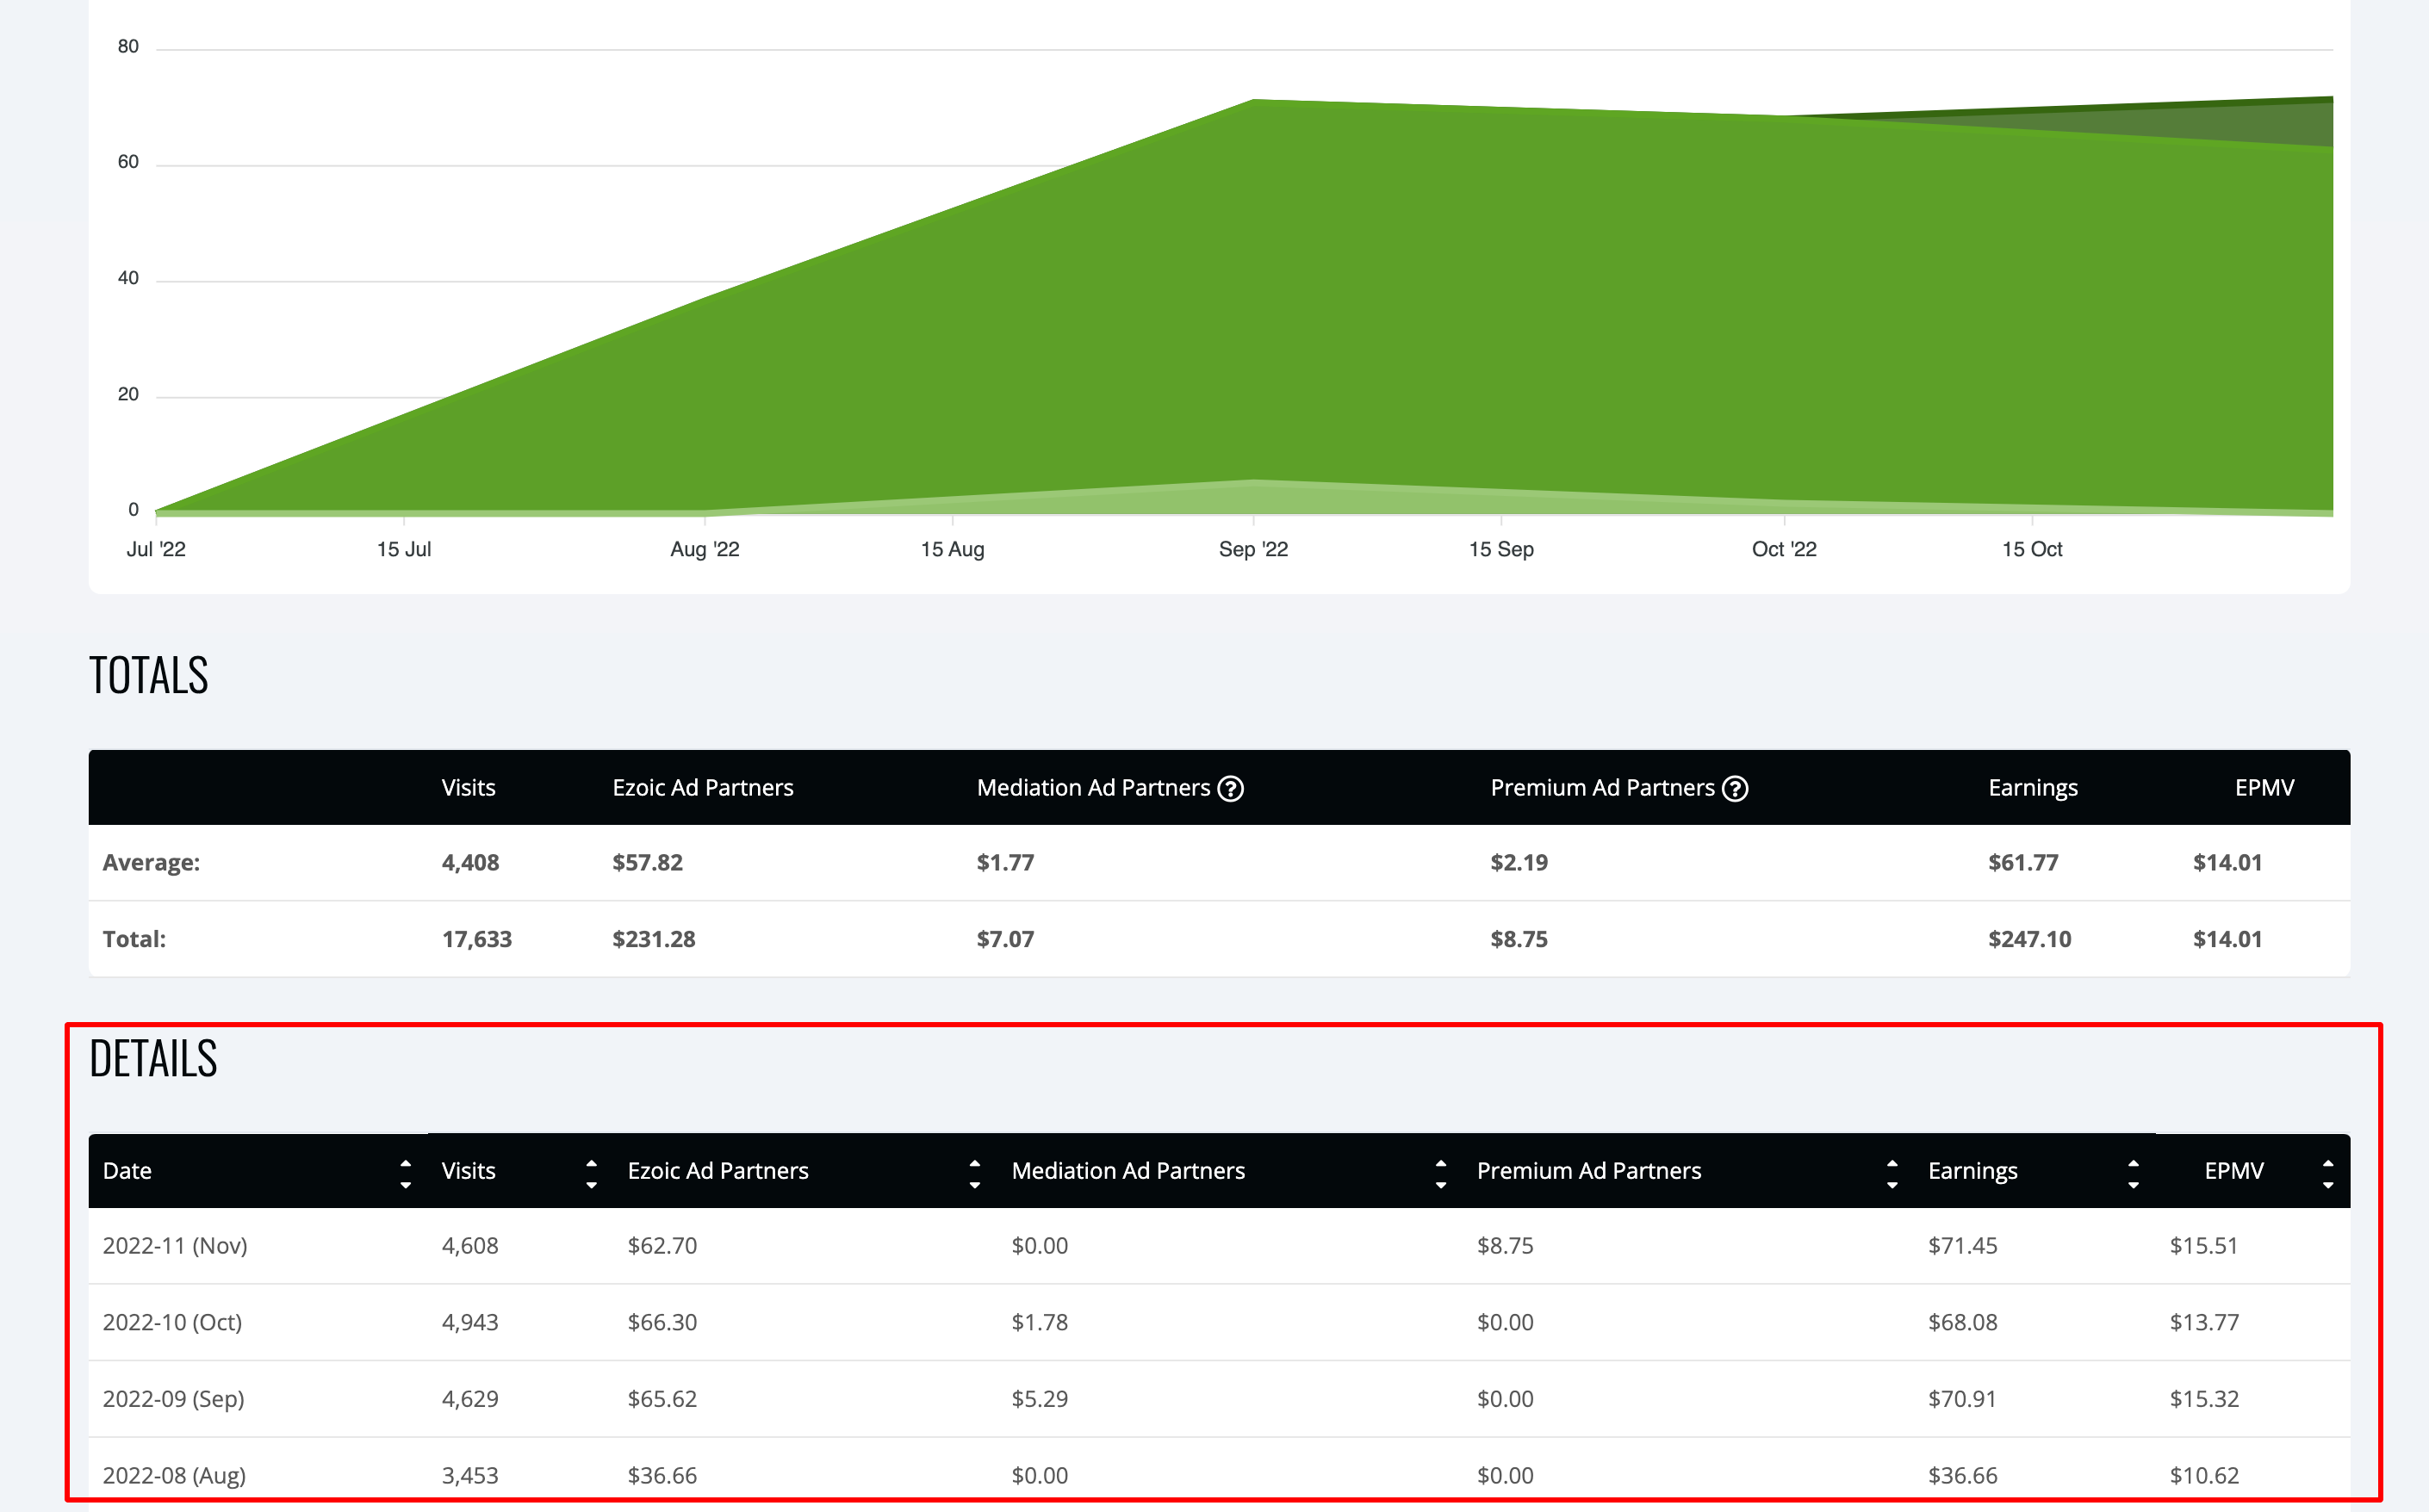This screenshot has height=1512, width=2429.
Task: Click the $62.70 Ezoic value
Action: [662, 1246]
